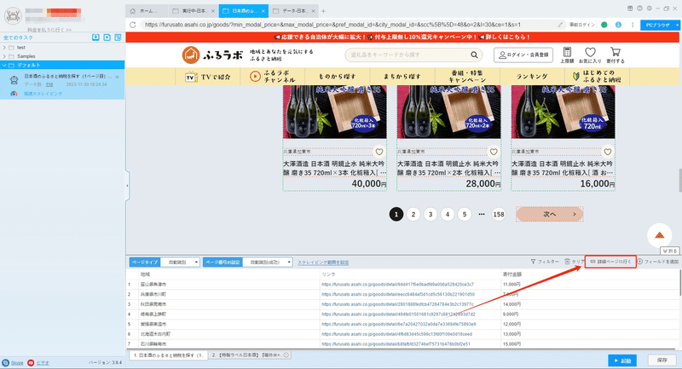Collapse the デフォルト folder
The image size is (682, 369).
click(4, 66)
